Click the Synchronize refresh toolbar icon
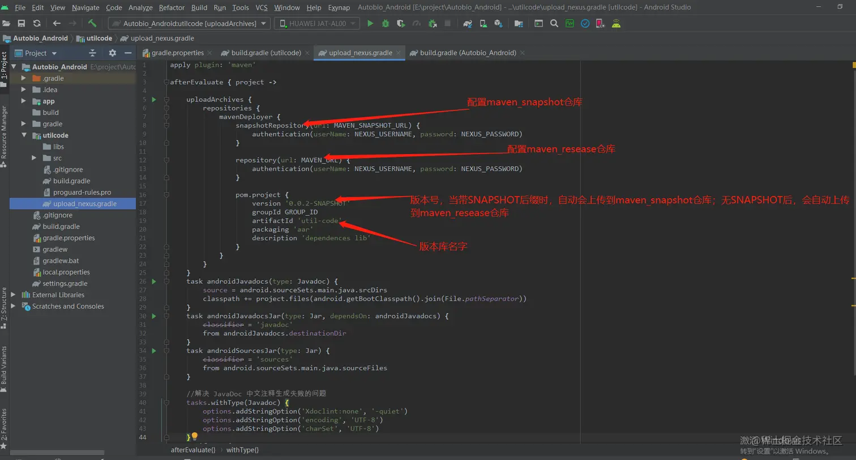The width and height of the screenshot is (856, 460). click(37, 23)
